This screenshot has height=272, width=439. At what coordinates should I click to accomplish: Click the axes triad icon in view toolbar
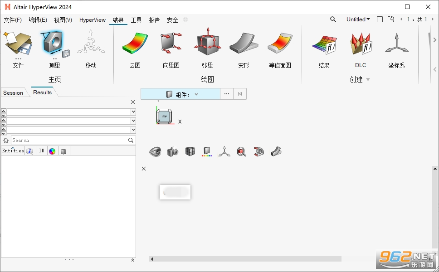pyautogui.click(x=224, y=151)
